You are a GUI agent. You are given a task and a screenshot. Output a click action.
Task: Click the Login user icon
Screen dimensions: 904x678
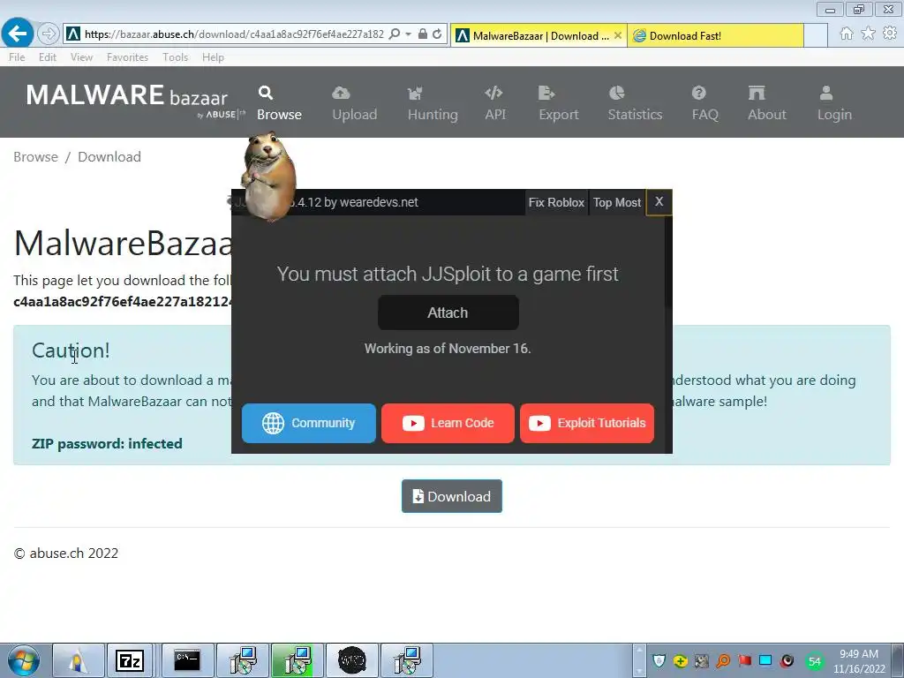click(826, 93)
